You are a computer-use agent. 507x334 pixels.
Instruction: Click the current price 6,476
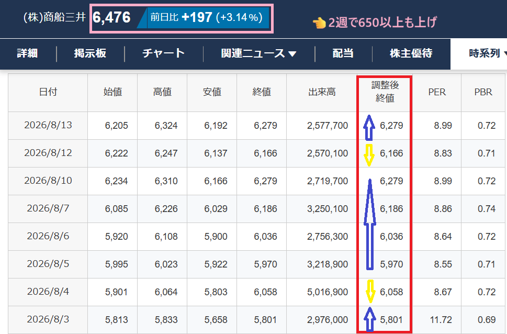111,17
